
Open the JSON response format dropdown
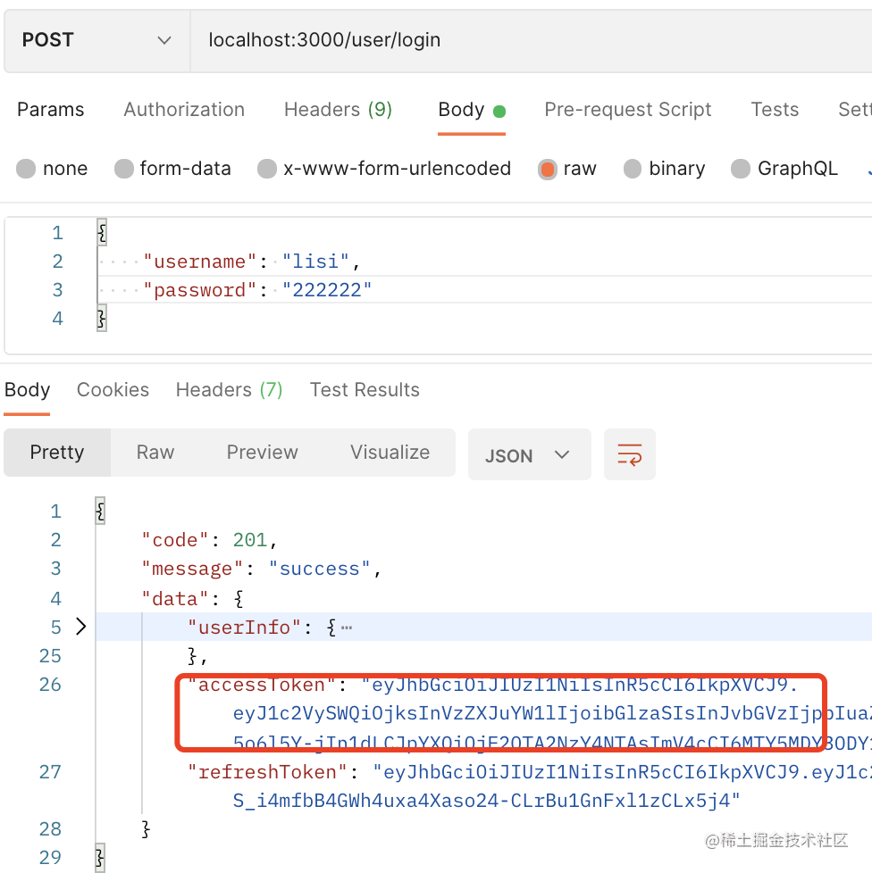click(x=529, y=455)
